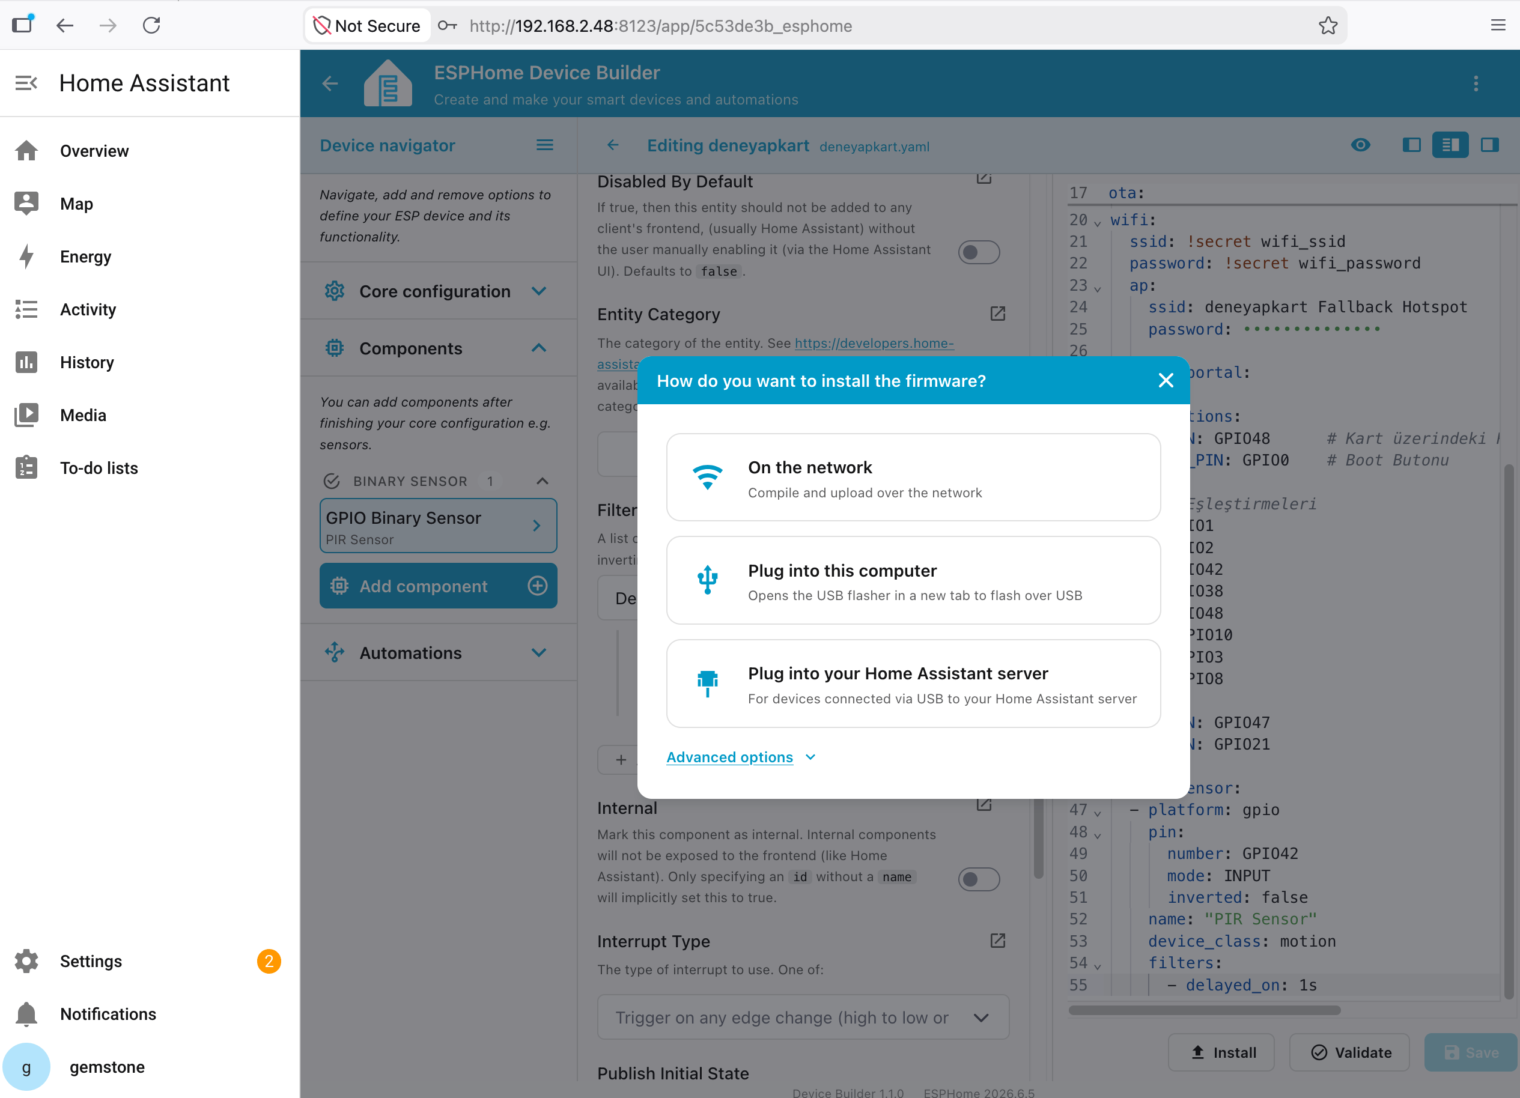Viewport: 1520px width, 1098px height.
Task: Open History in sidebar
Action: (x=149, y=362)
